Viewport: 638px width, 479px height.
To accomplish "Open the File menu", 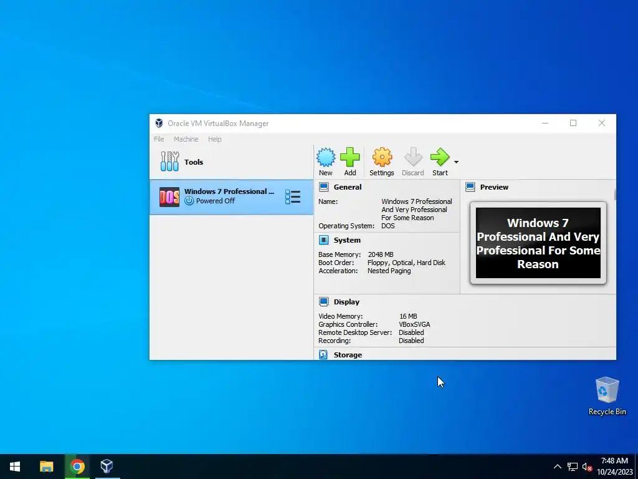I will [159, 139].
